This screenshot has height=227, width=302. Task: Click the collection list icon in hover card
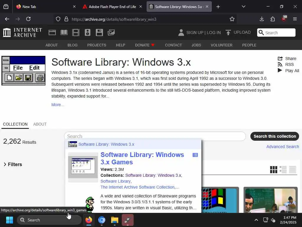(x=195, y=155)
